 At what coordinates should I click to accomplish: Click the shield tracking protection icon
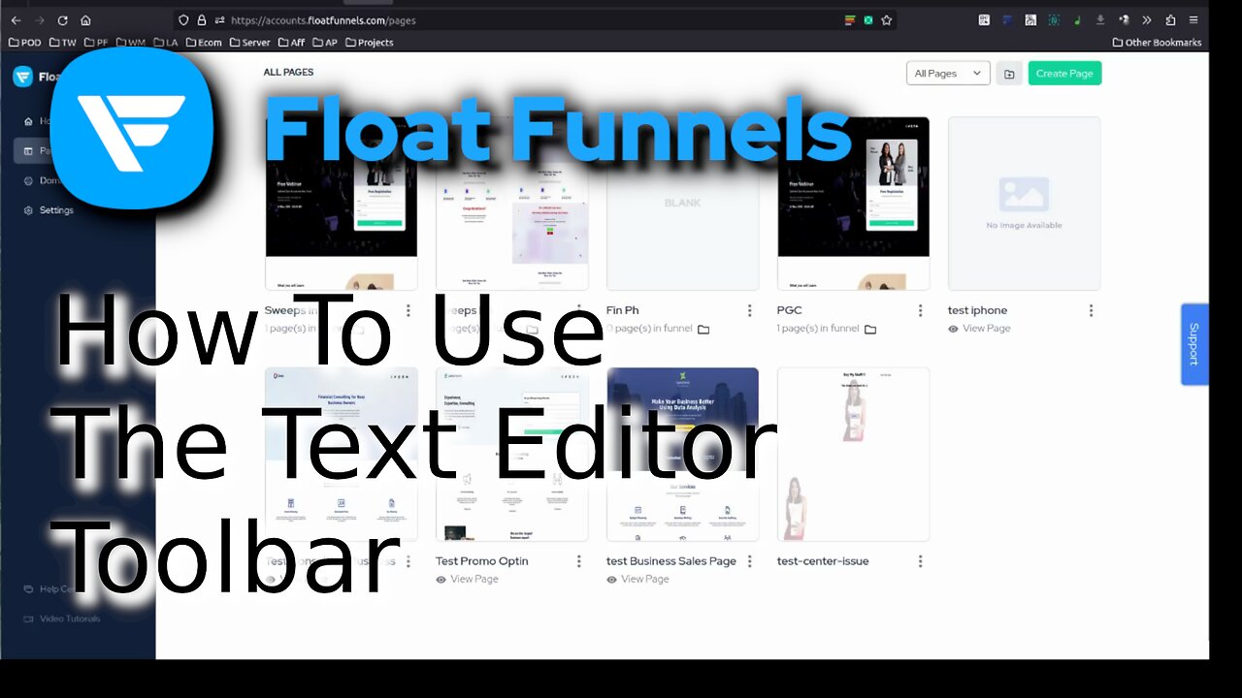tap(183, 19)
